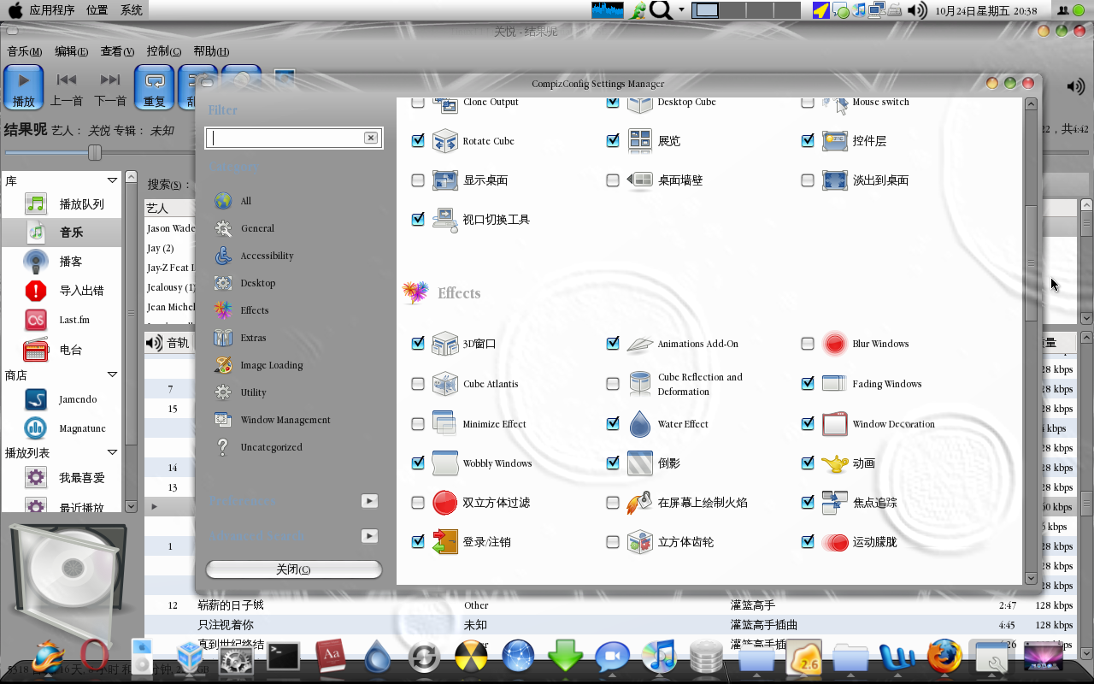Launch Firefox from the dock
The image size is (1094, 684).
944,657
